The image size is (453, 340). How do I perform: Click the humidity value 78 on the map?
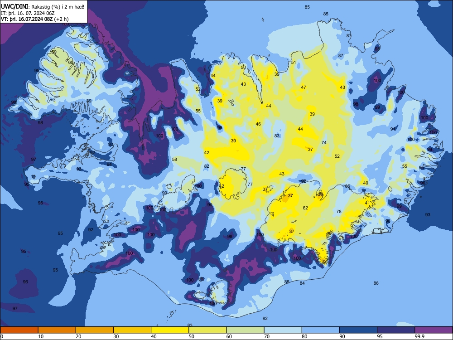coord(339,212)
